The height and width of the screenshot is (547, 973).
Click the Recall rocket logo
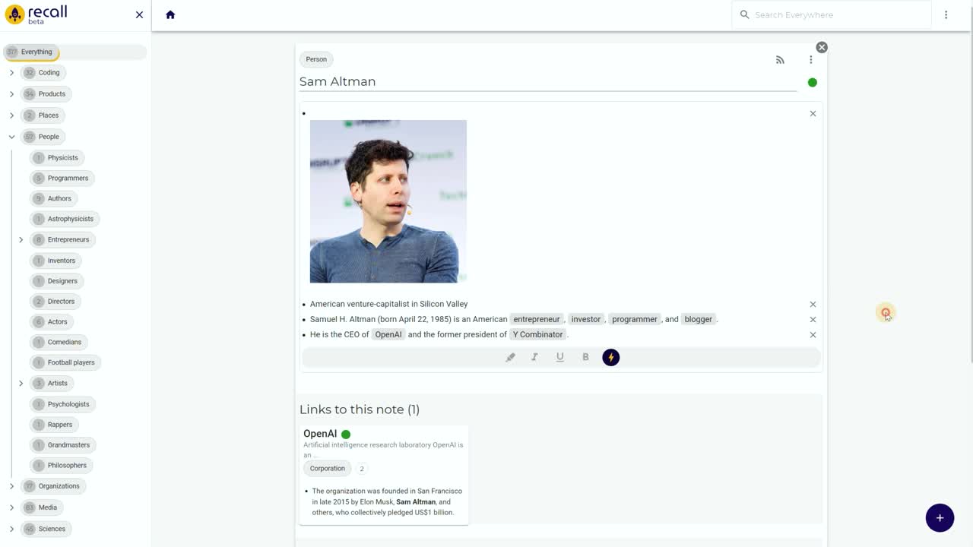click(14, 14)
